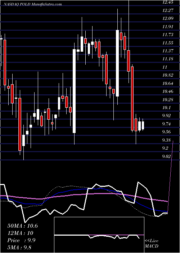
Task: Select the 9.74 price axis label
Action: [x=167, y=124]
